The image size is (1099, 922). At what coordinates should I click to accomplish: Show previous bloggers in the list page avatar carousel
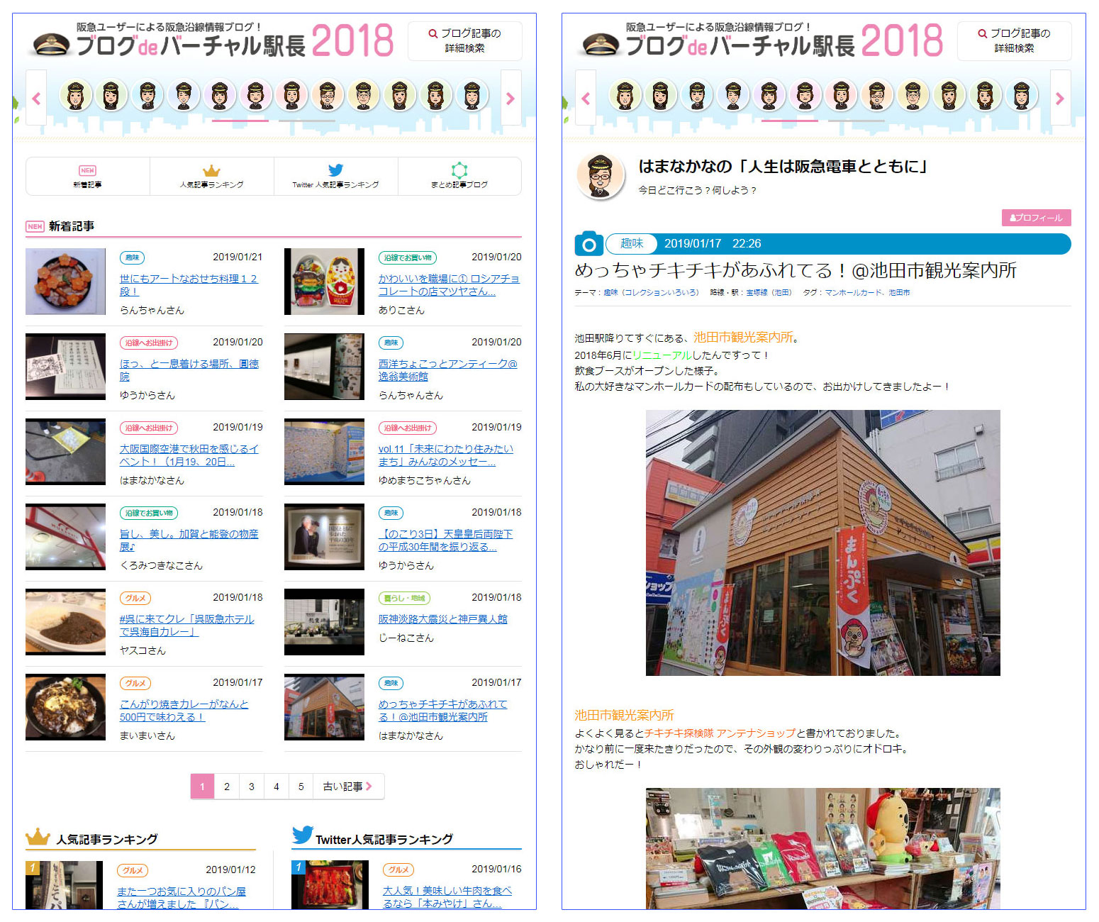coord(36,98)
